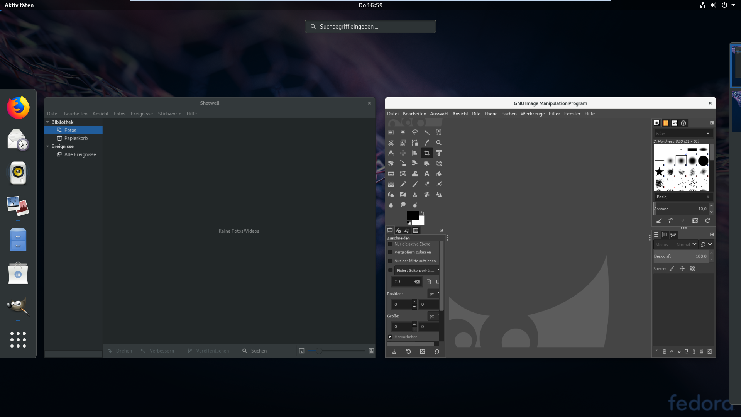Select the Bucket Fill tool
Viewport: 741px width, 417px height.
coord(438,174)
